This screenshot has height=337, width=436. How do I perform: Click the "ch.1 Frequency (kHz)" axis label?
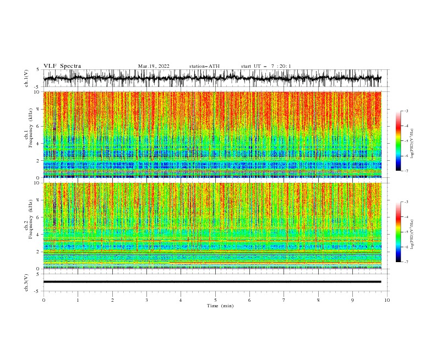pyautogui.click(x=29, y=127)
